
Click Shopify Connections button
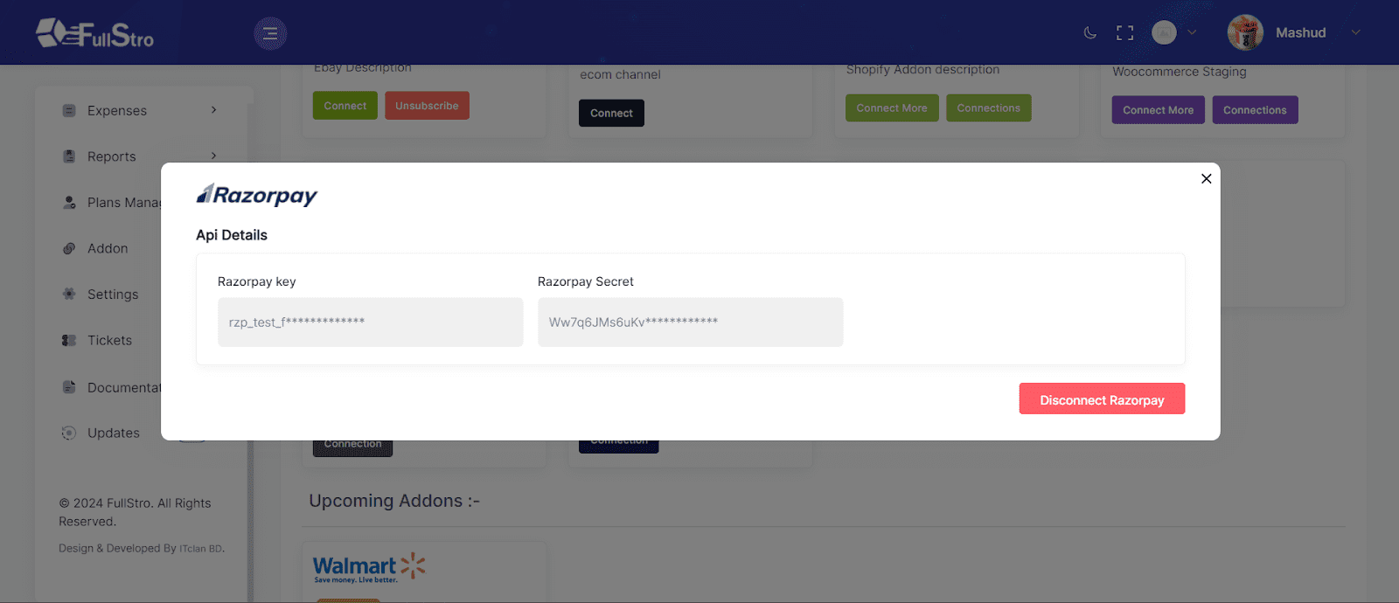[x=989, y=107]
